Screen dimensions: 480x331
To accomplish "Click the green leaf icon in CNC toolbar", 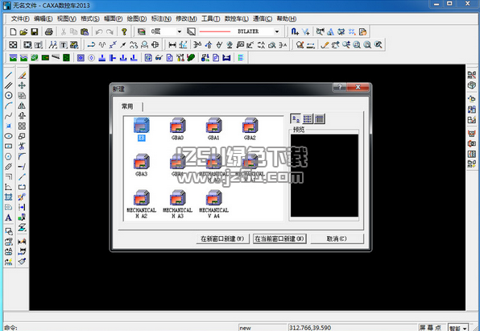I will click(191, 57).
